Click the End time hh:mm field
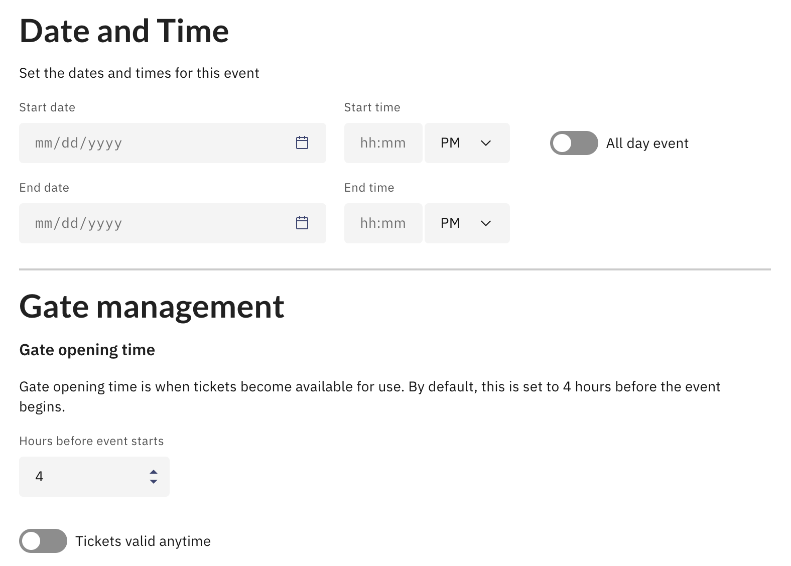 pos(383,223)
